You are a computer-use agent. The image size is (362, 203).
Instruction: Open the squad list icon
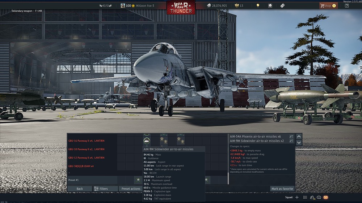click(x=305, y=197)
